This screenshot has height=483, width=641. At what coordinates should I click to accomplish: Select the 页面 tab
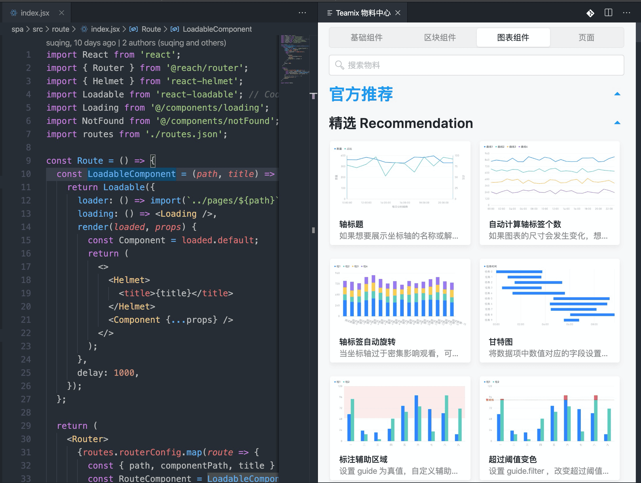pyautogui.click(x=586, y=37)
